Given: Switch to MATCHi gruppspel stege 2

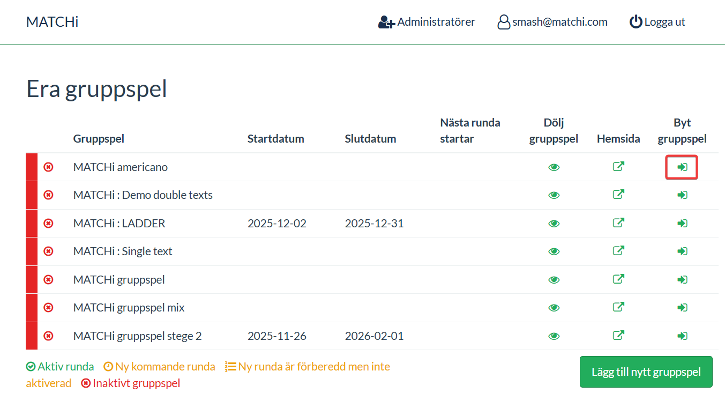Looking at the screenshot, I should [x=682, y=336].
